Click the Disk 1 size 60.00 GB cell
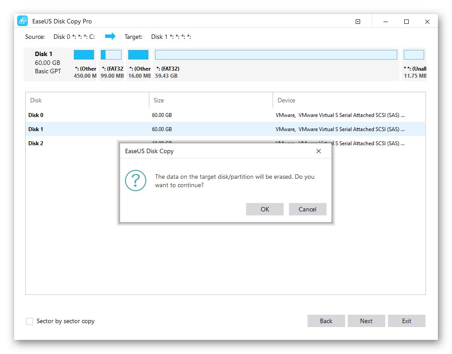Screen dimensions: 452x354 click(162, 129)
